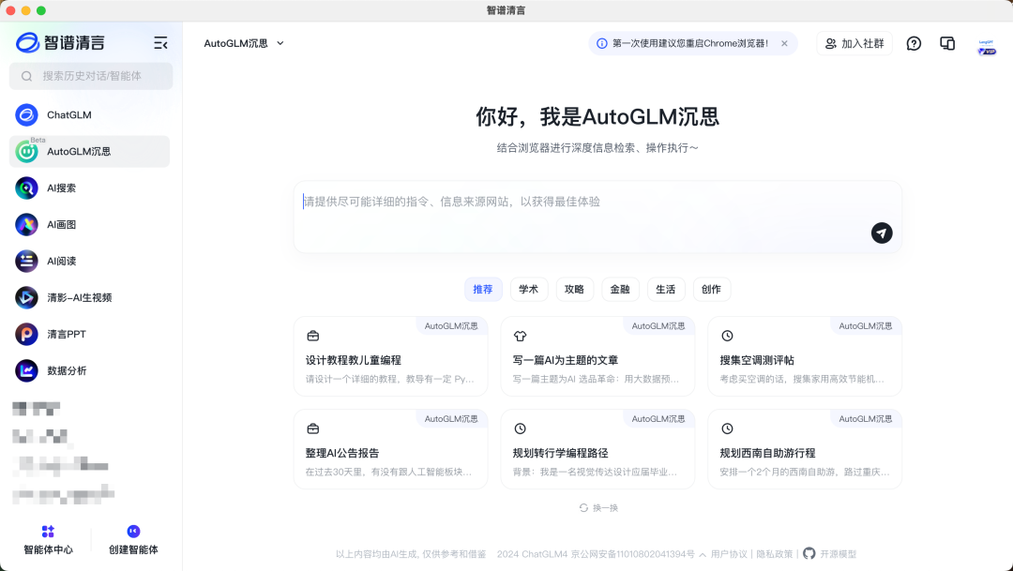
Task: Click the 换一换 text button
Action: pyautogui.click(x=605, y=507)
